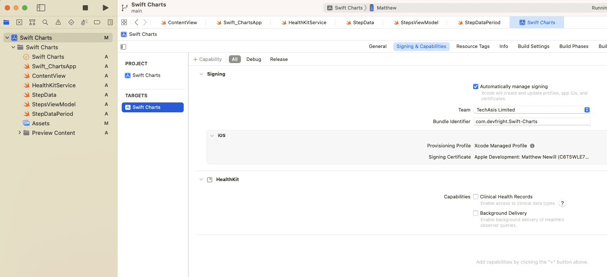
Task: Open the Team dropdown
Action: pyautogui.click(x=532, y=110)
